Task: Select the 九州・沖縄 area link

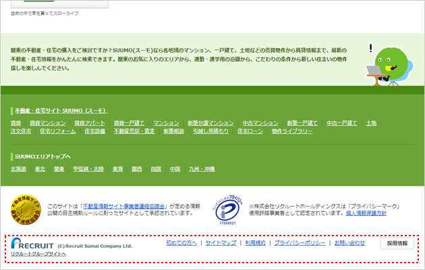Action: (202, 169)
